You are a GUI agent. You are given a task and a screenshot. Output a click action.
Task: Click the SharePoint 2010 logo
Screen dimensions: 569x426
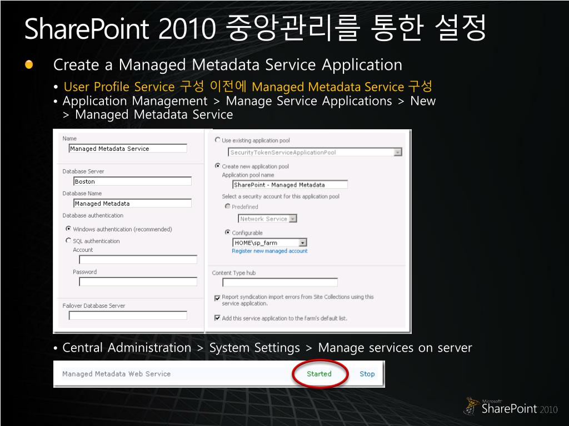coord(511,407)
